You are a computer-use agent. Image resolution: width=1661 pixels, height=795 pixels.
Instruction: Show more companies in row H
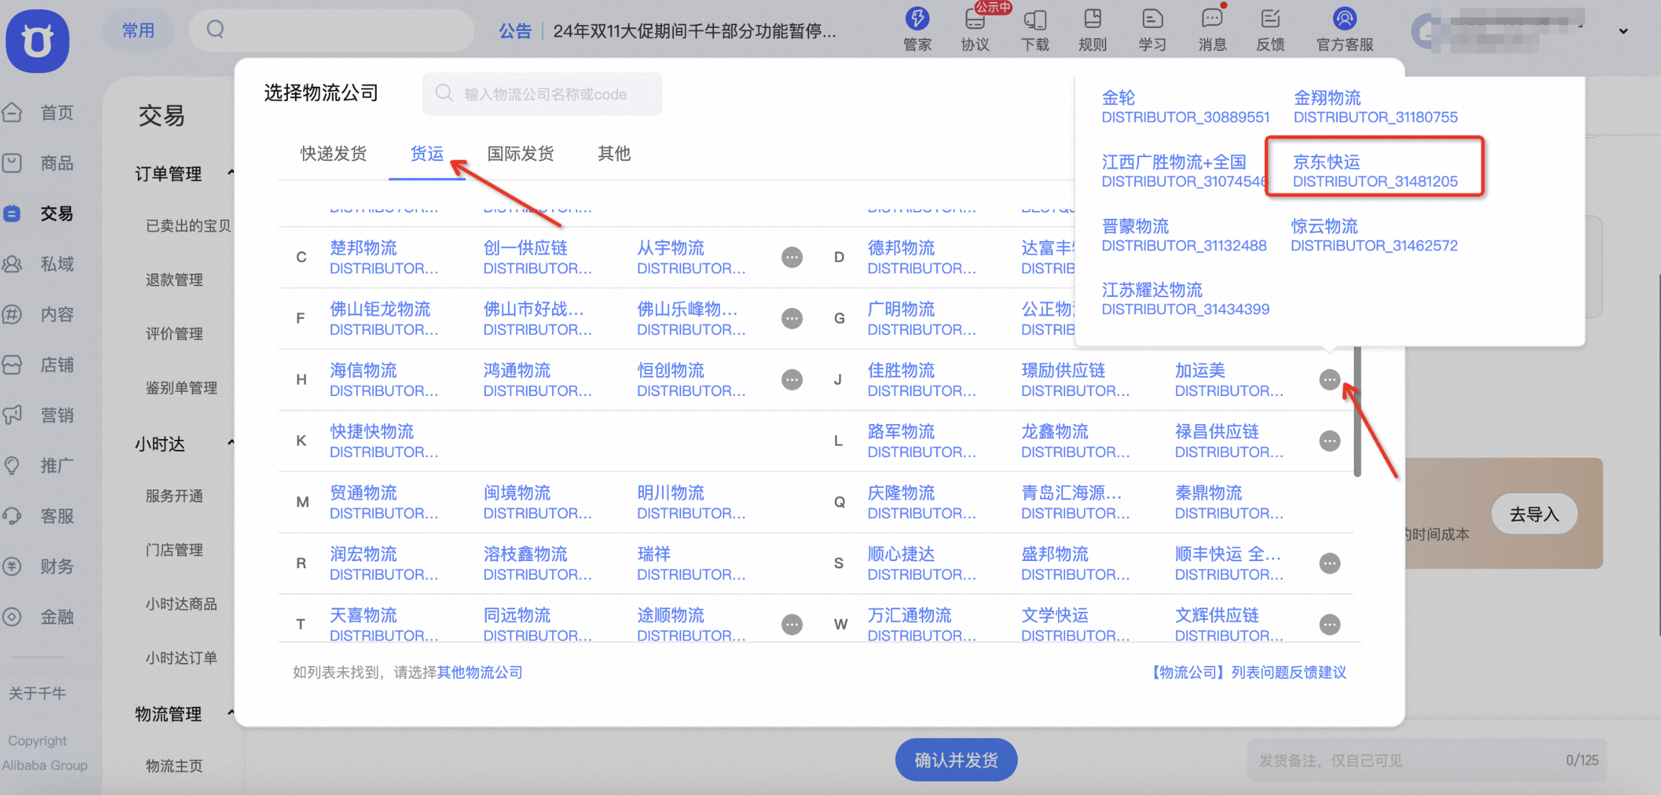[x=792, y=380]
